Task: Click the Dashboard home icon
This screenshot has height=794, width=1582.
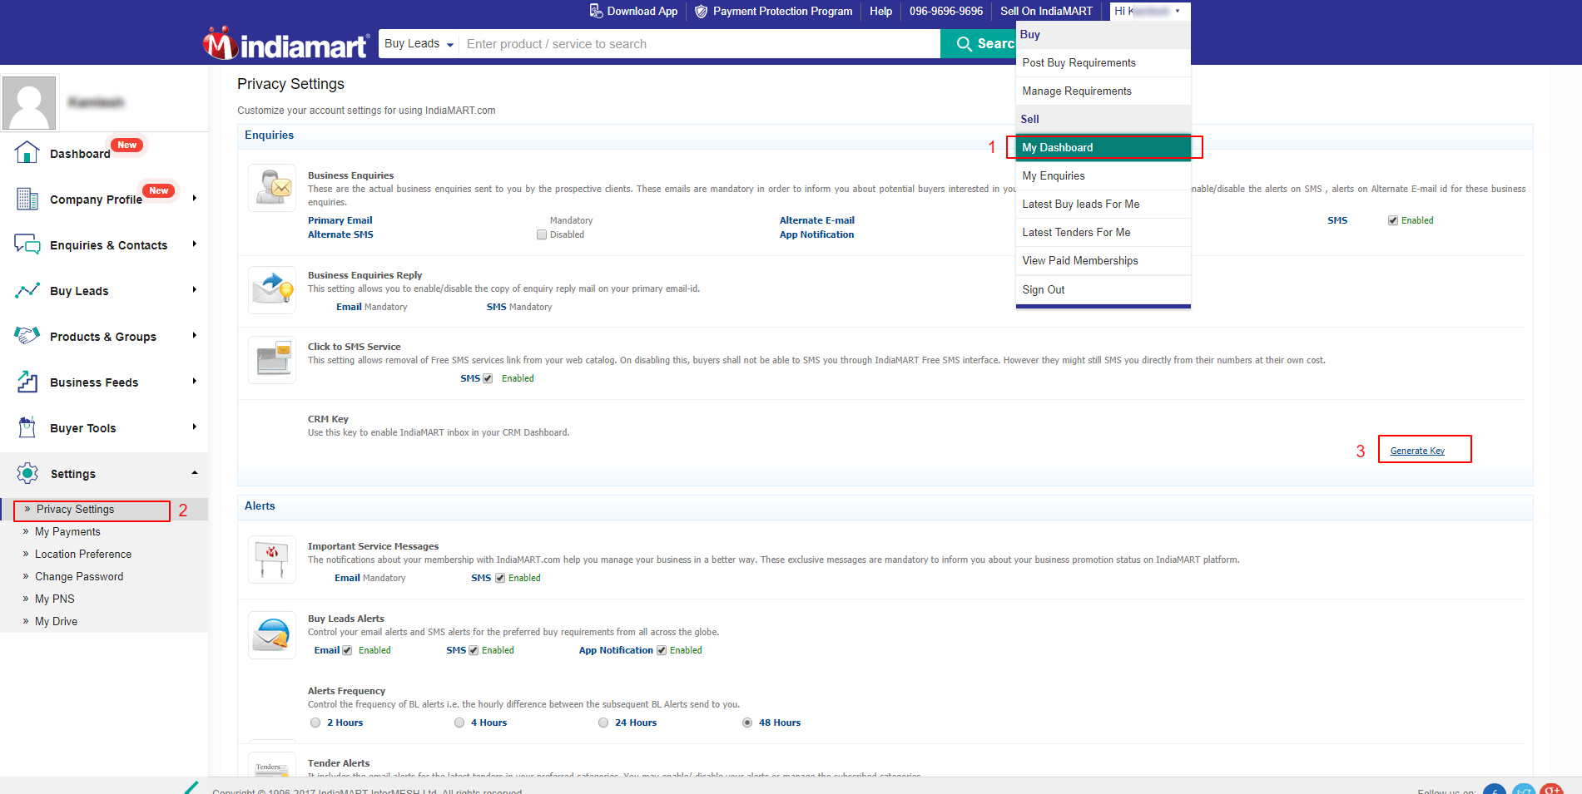Action: 27,152
